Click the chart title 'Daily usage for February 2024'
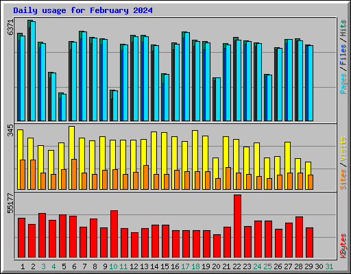The height and width of the screenshot is (274, 351). coord(83,10)
